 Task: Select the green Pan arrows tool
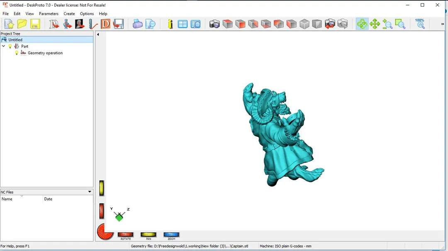click(375, 24)
